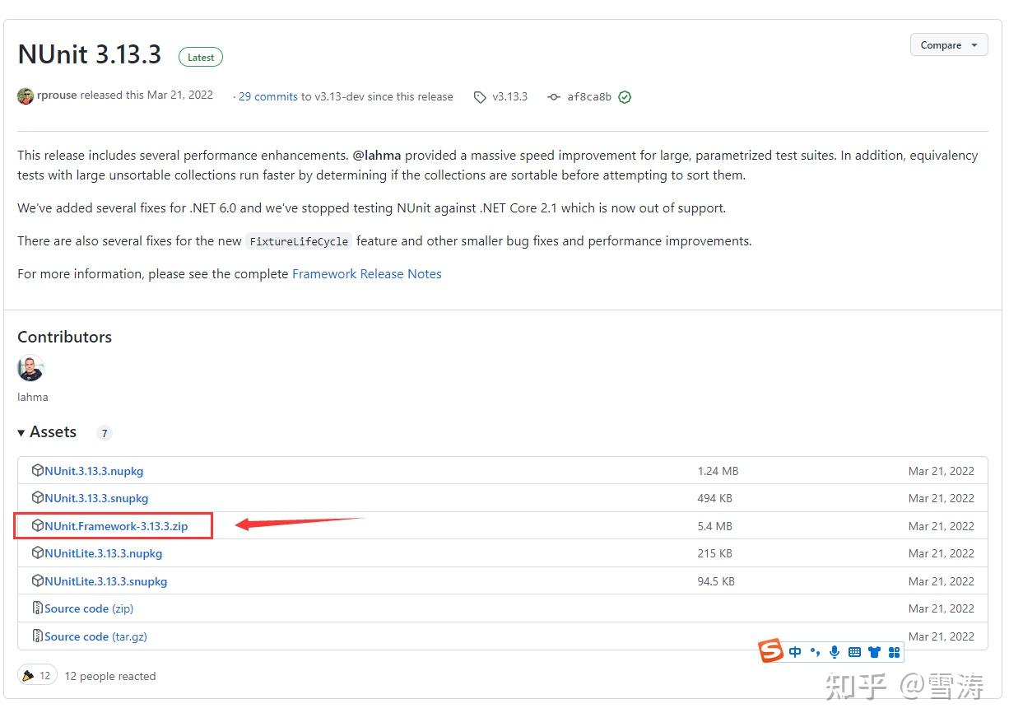Download NUnit.Framework-3.13.3.zip
1009x727 pixels.
coord(116,526)
